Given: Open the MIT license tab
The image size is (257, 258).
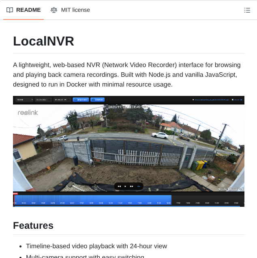Looking at the screenshot, I should (70, 10).
